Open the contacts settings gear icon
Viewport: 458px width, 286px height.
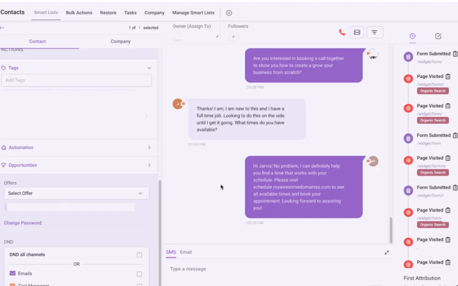229,13
